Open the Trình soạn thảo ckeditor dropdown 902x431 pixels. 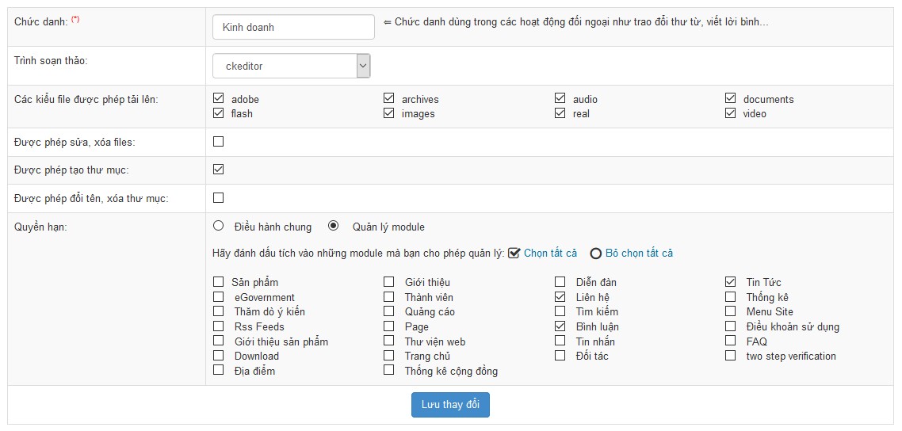pos(291,66)
